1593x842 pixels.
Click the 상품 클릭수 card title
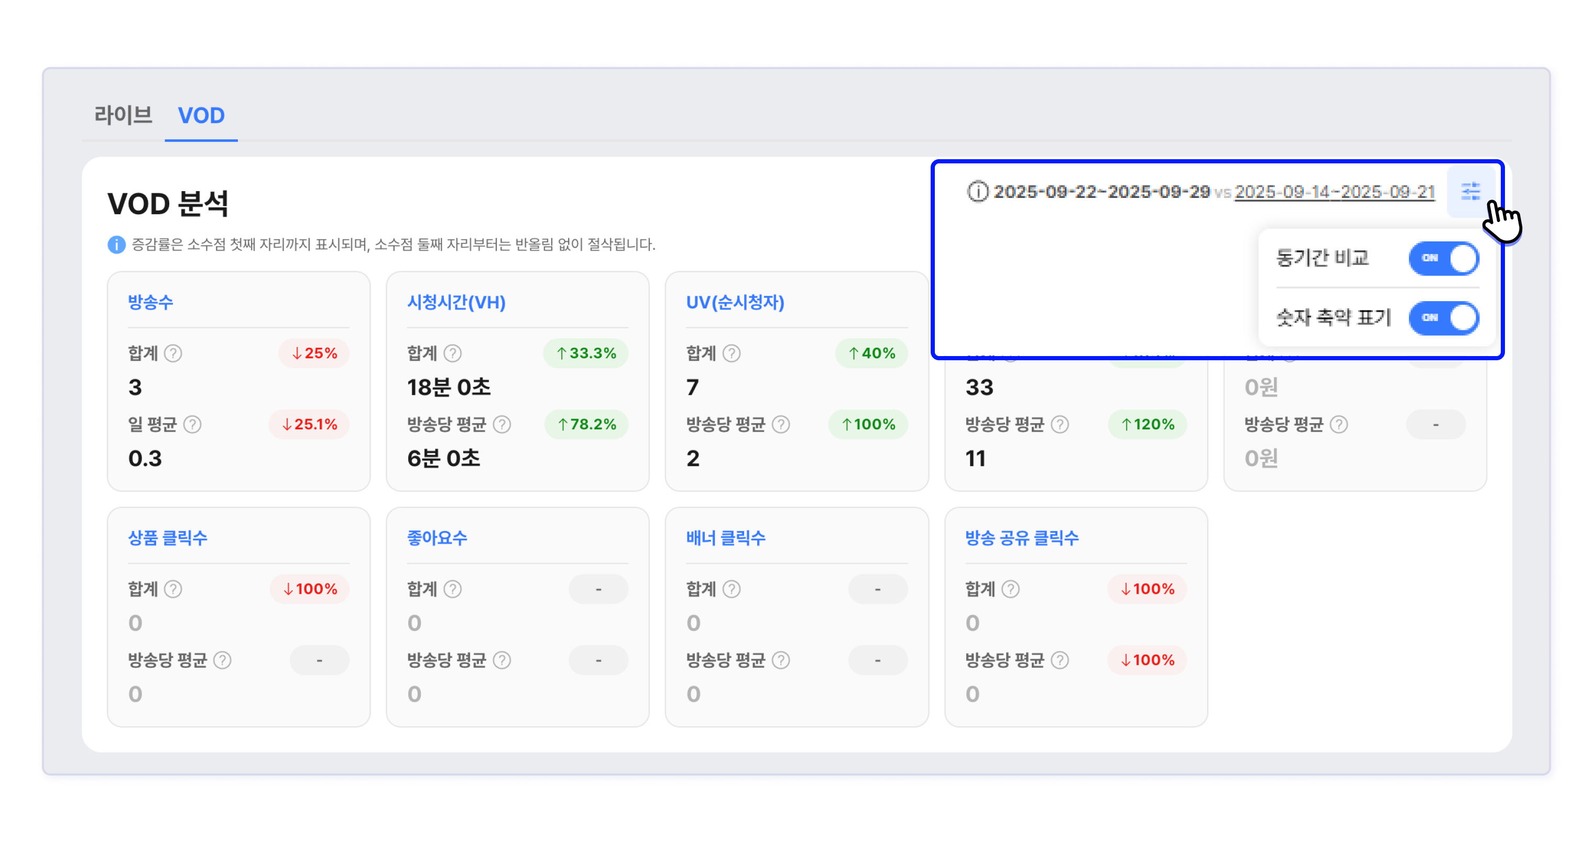168,538
